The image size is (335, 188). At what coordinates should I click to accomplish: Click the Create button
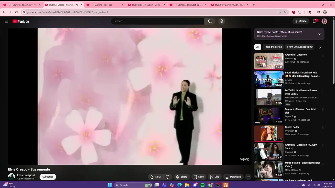(300, 21)
